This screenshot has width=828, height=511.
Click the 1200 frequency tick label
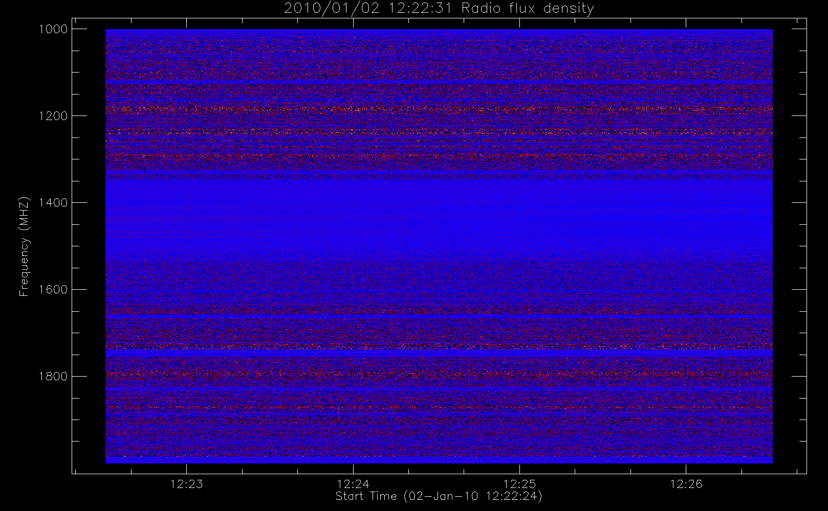[x=53, y=116]
